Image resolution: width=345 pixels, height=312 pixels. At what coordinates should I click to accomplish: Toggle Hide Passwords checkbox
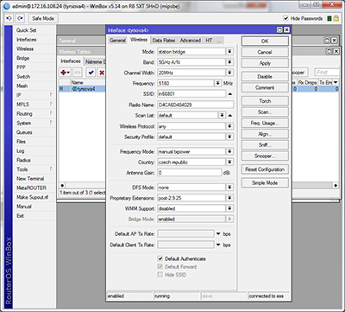[x=285, y=18]
